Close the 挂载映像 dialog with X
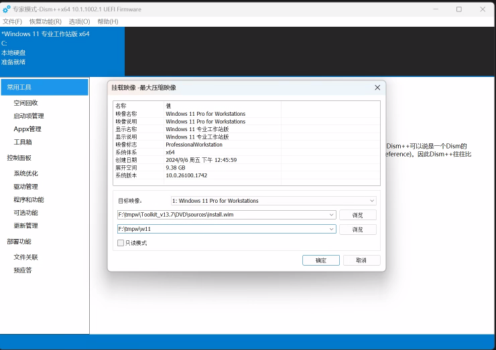The image size is (496, 350). tap(377, 88)
